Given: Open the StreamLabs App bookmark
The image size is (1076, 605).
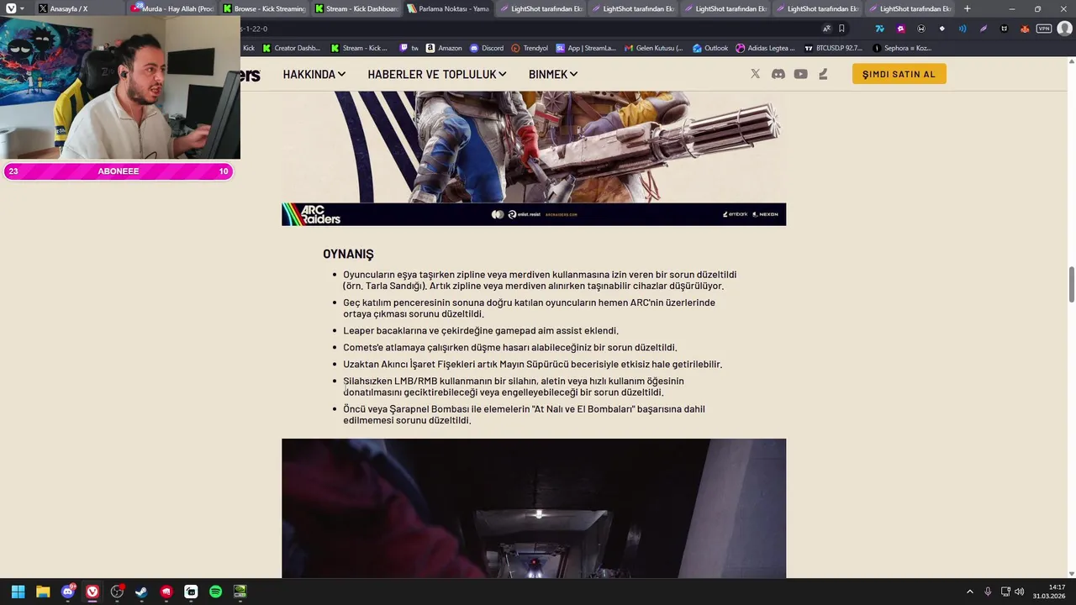Looking at the screenshot, I should (x=586, y=48).
